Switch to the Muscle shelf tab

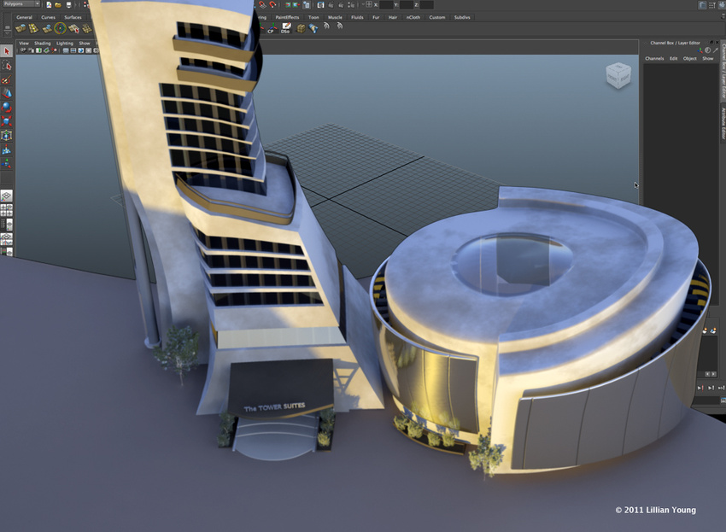[x=335, y=17]
